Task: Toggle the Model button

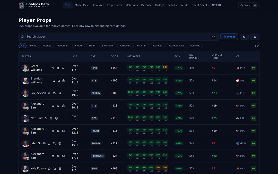Action: [229, 37]
